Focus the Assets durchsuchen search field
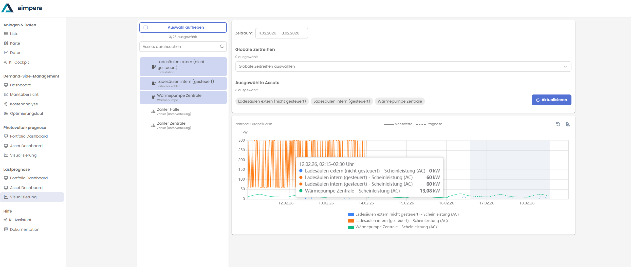The image size is (631, 267). point(180,47)
